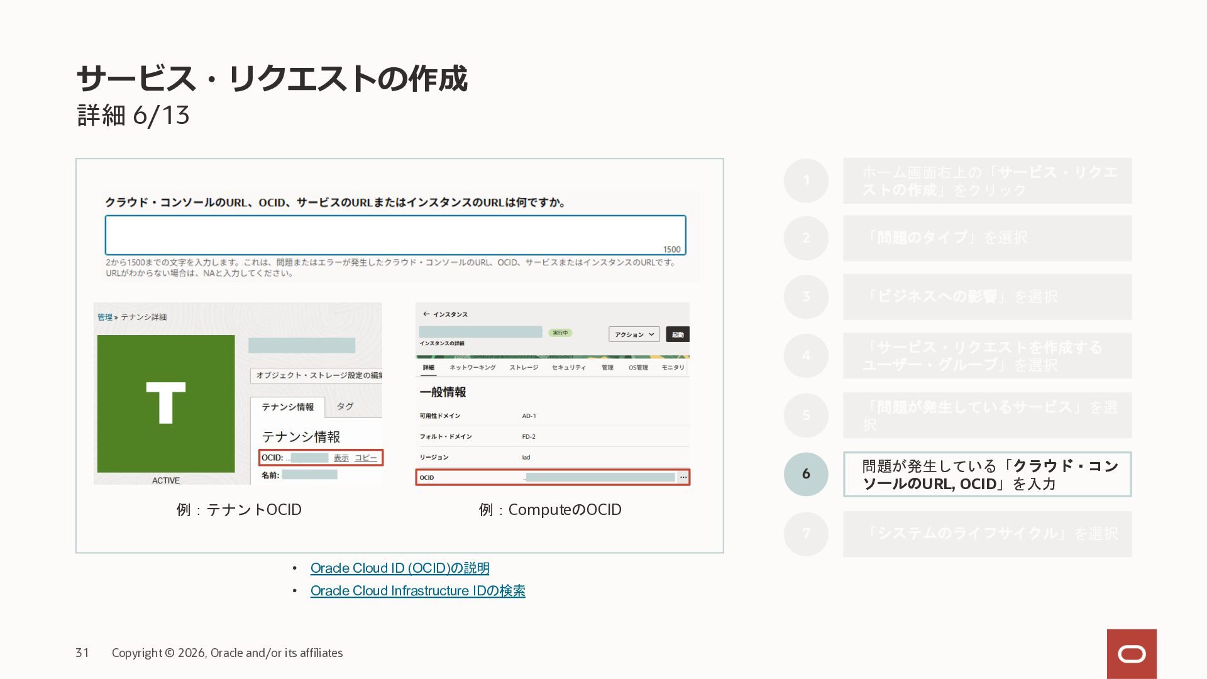Screen dimensions: 1207x679
Task: Click the cloud console URL text field
Action: point(395,235)
